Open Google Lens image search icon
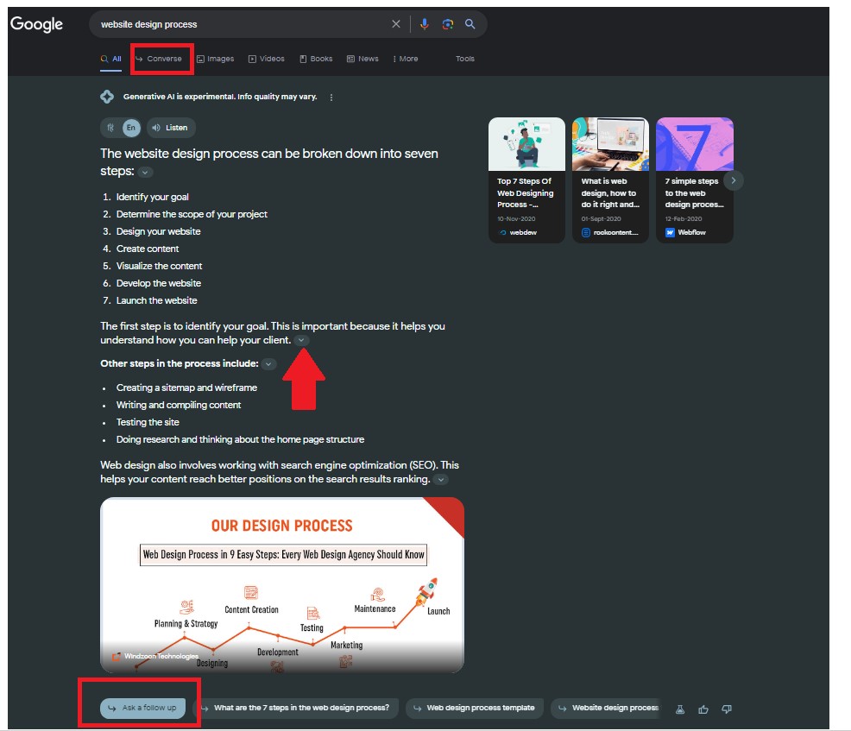Viewport: 851px width, 731px height. tap(447, 24)
